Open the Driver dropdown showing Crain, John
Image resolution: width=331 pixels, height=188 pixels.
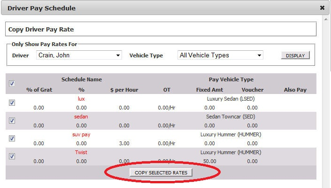79,55
